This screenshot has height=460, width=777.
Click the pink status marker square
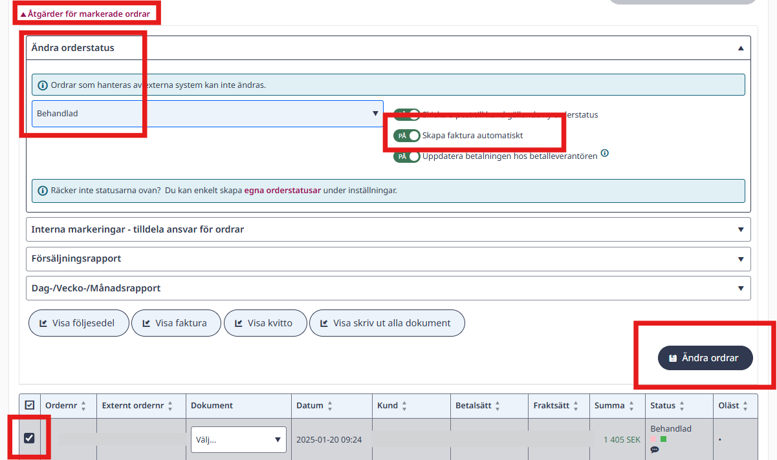(653, 439)
